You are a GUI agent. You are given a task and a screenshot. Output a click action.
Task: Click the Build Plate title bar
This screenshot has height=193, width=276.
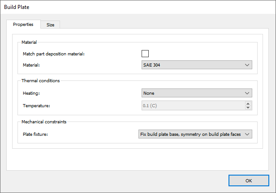134,7
